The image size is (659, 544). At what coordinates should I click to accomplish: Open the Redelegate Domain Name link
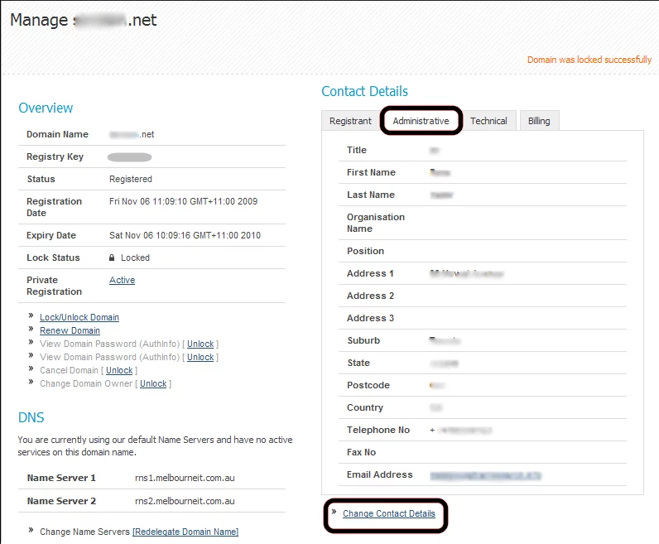tap(185, 532)
